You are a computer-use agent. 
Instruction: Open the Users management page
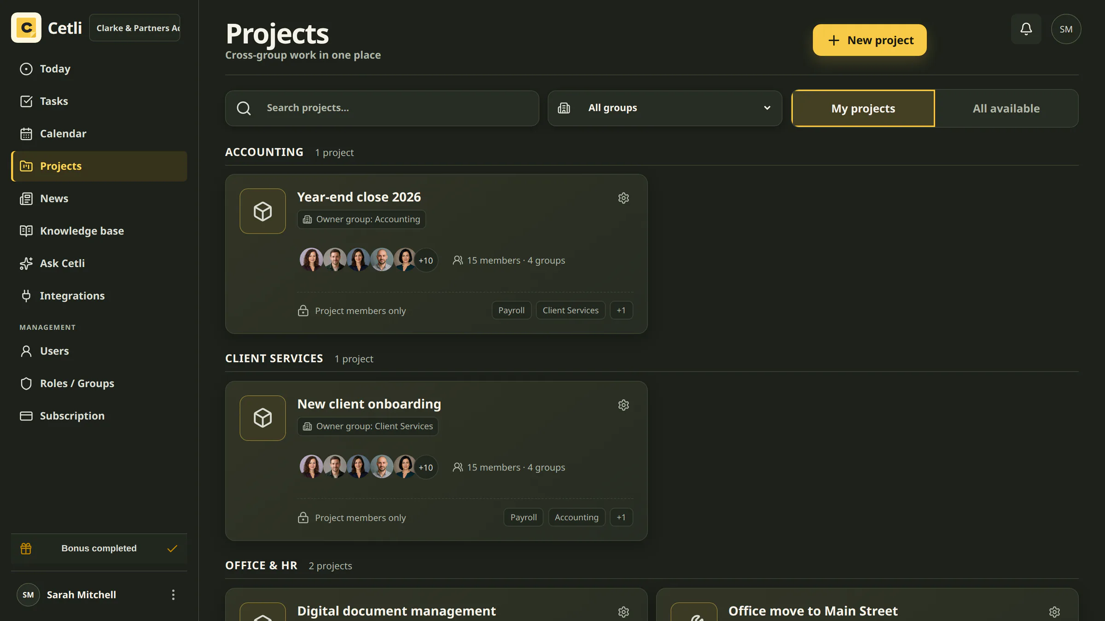point(99,351)
